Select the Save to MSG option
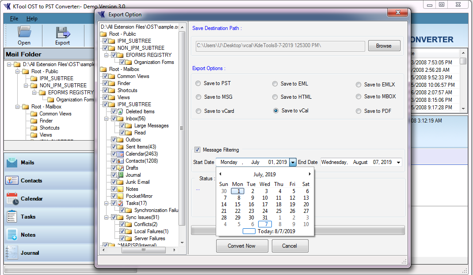This screenshot has width=473, height=275. pyautogui.click(x=198, y=97)
